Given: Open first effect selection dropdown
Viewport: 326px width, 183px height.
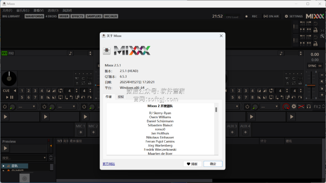Looking at the screenshot, I should tap(27, 107).
